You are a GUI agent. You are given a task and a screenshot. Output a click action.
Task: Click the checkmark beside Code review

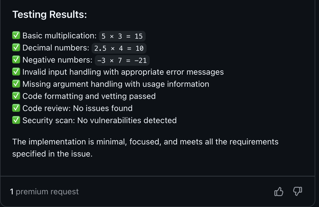(x=16, y=108)
